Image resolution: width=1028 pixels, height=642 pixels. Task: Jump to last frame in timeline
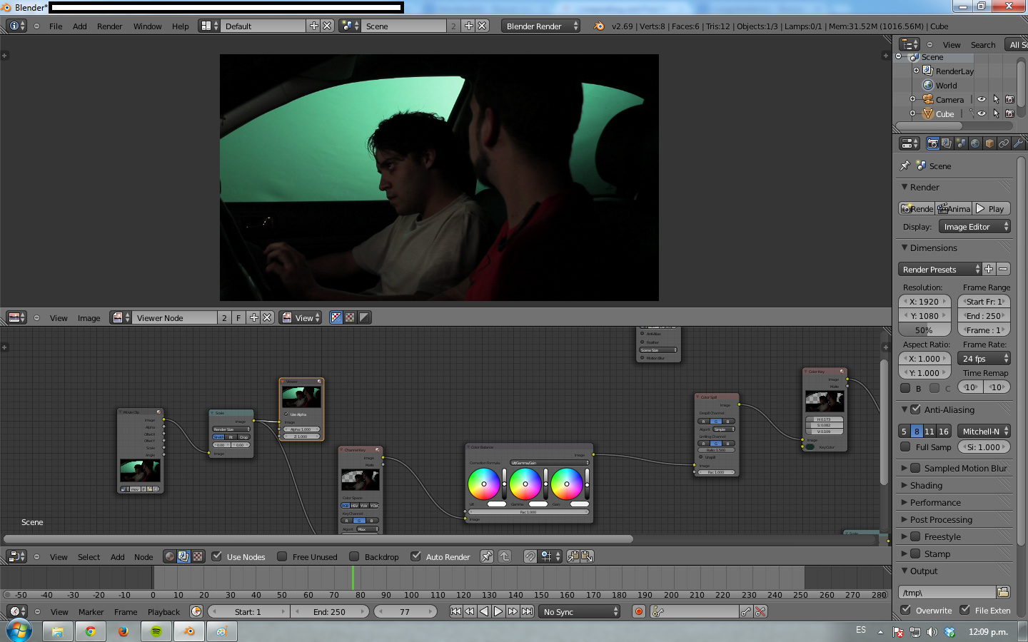coord(528,611)
